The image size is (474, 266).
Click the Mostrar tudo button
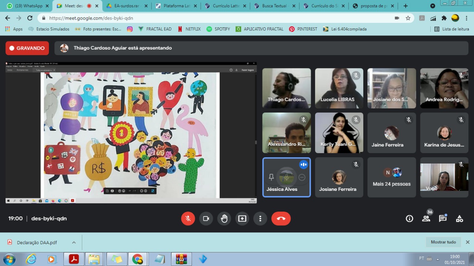point(443,242)
